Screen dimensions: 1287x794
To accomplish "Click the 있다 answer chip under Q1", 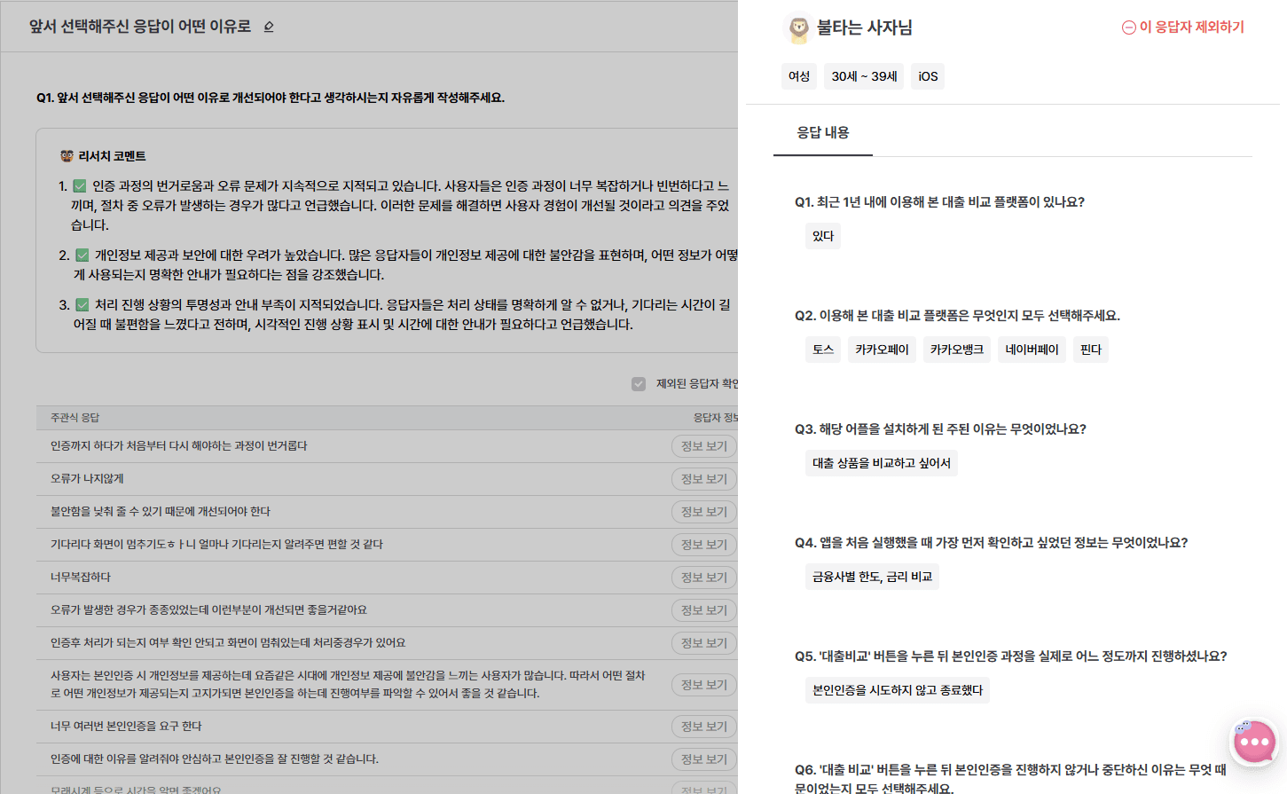I will 823,236.
